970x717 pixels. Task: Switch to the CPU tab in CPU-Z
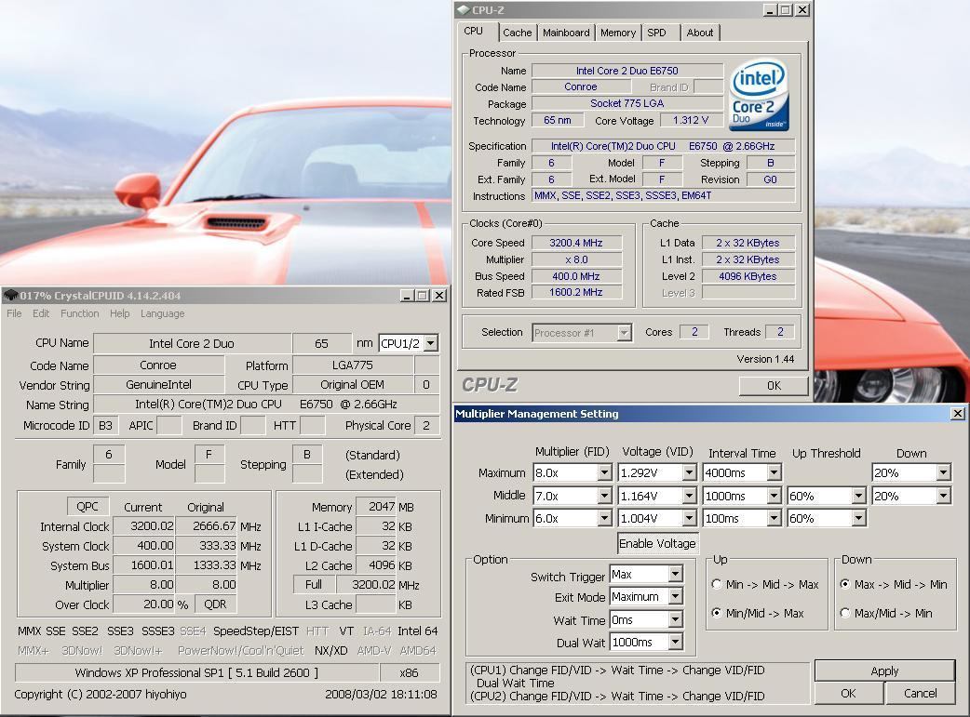click(x=473, y=31)
